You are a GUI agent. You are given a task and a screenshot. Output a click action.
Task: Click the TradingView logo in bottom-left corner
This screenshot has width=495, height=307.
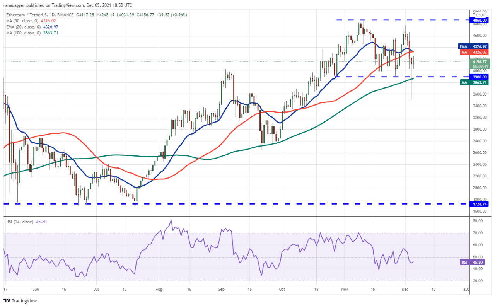click(x=20, y=301)
